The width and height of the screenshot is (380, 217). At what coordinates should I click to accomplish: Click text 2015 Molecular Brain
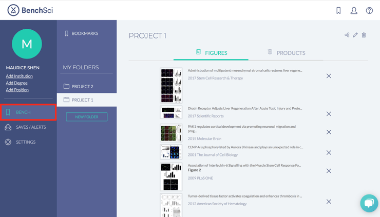(204, 139)
